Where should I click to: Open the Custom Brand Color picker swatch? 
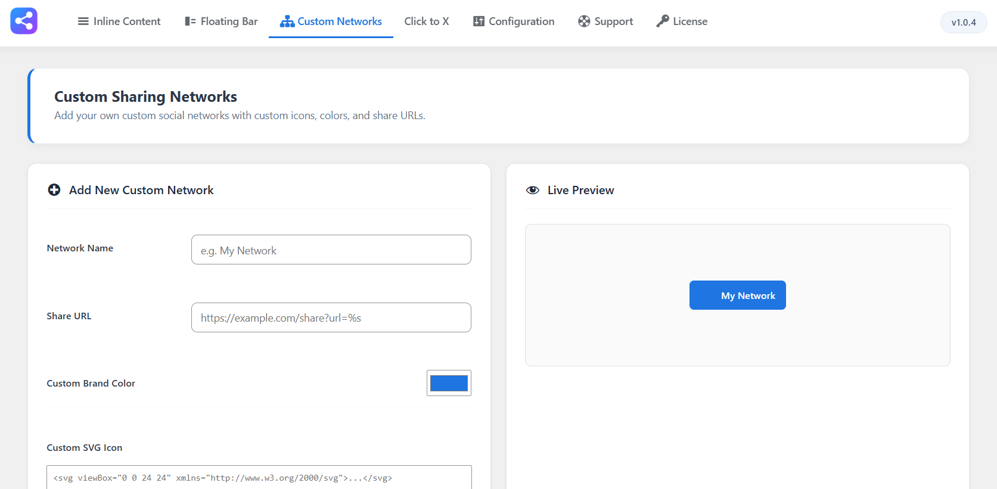point(449,383)
